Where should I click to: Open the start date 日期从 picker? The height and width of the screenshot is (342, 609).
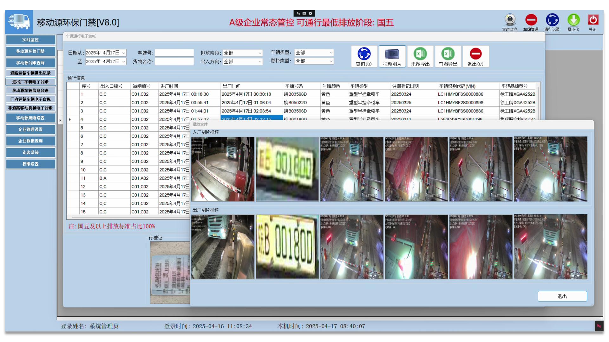pyautogui.click(x=124, y=53)
